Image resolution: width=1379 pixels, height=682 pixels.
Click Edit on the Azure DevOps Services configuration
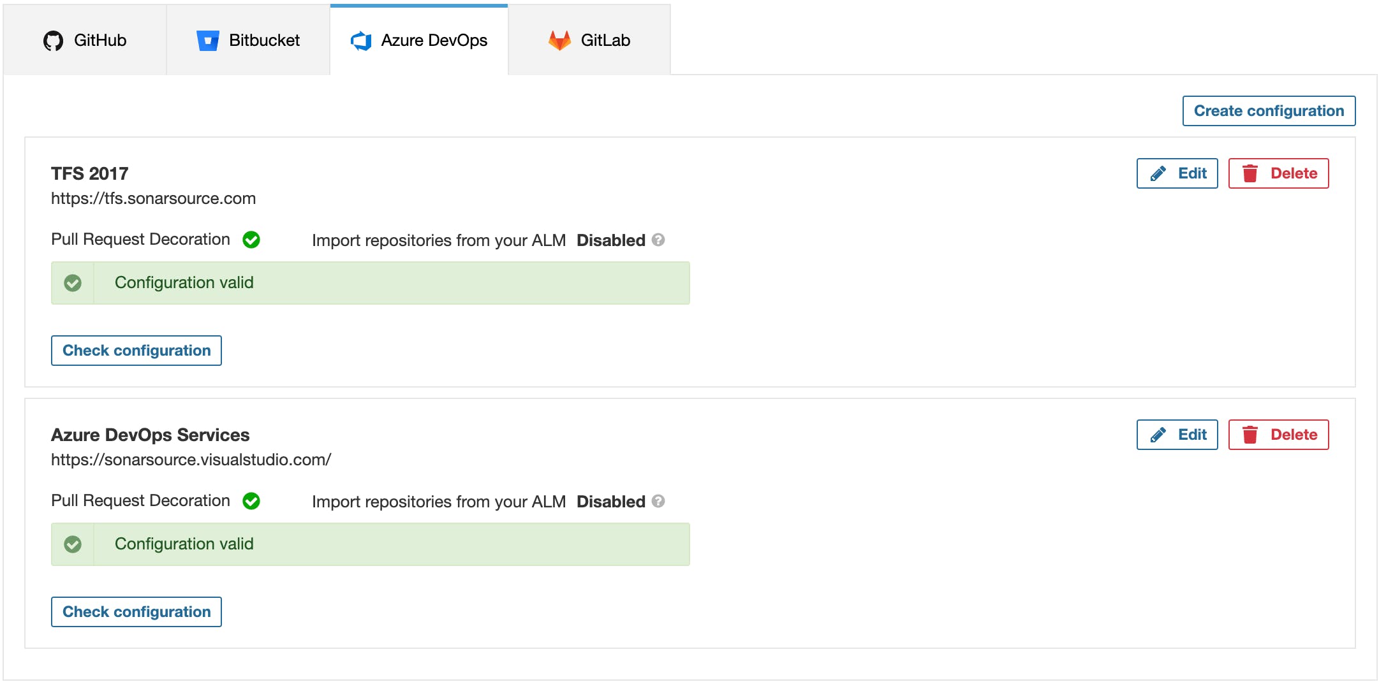coord(1177,434)
